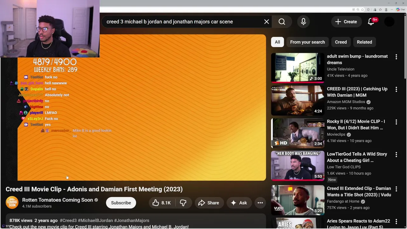Dislike the video with thumbs down
The image size is (407, 229).
click(183, 203)
